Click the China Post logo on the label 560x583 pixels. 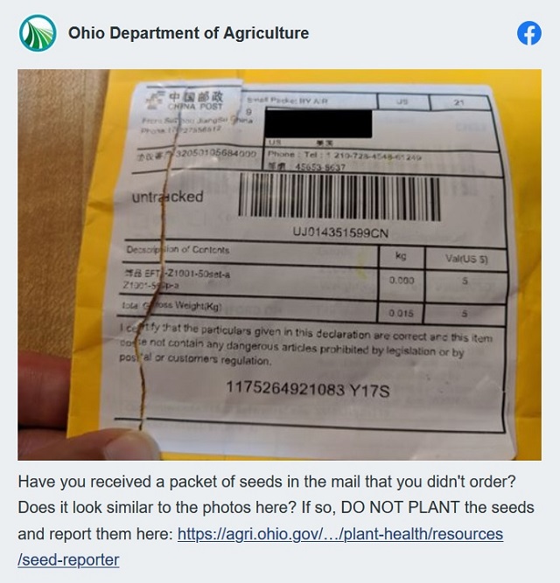pos(185,101)
